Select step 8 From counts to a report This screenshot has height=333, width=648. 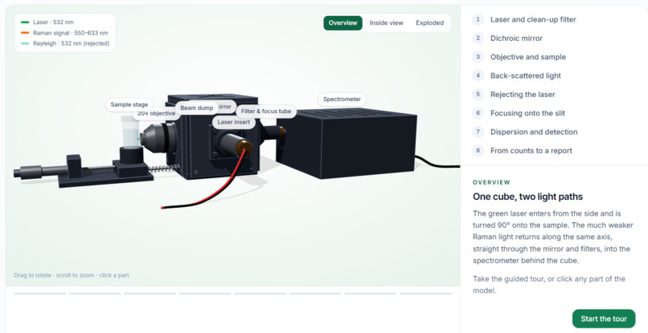tap(523, 151)
